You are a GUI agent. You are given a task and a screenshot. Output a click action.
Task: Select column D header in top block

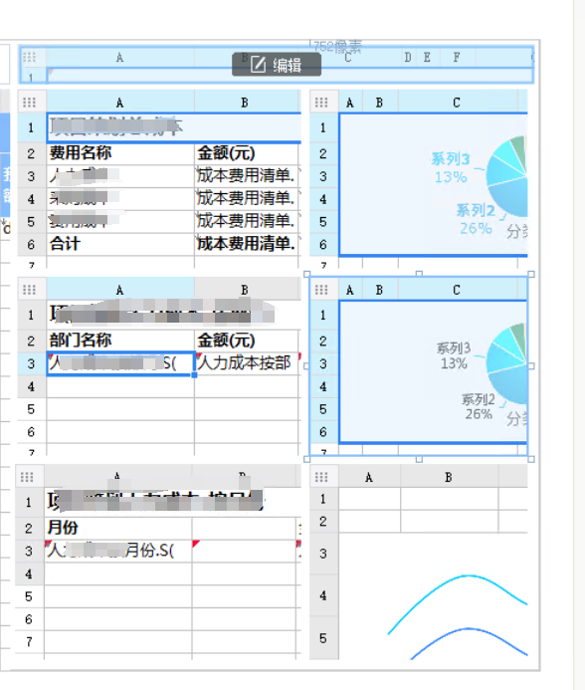(x=408, y=58)
